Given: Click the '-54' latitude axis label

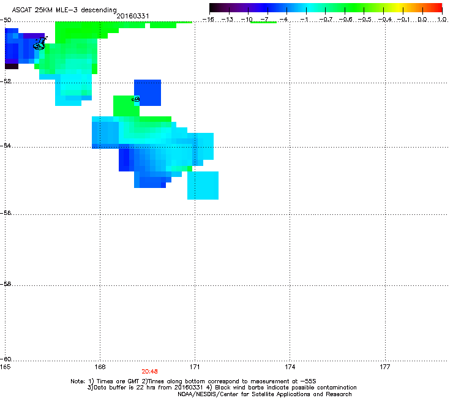Looking at the screenshot, I should click(6, 145).
